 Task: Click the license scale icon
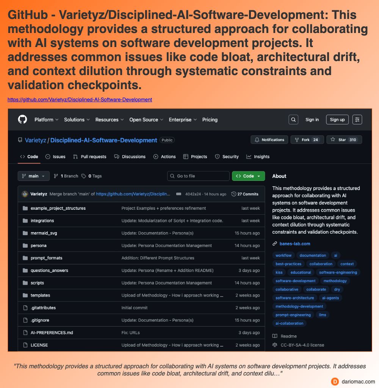[x=275, y=345]
